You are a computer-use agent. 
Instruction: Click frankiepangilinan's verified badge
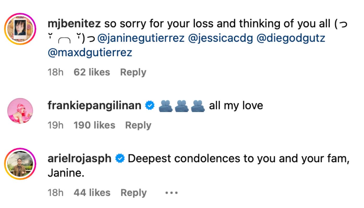[x=150, y=106]
